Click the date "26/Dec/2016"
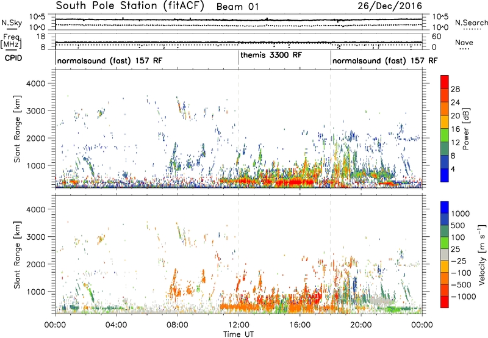The width and height of the screenshot is (488, 338). pos(390,6)
